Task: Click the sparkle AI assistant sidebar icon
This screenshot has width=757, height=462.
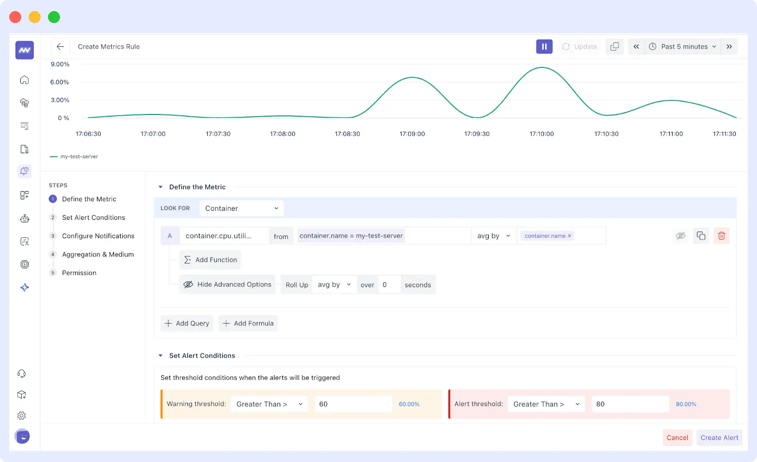Action: [x=24, y=287]
